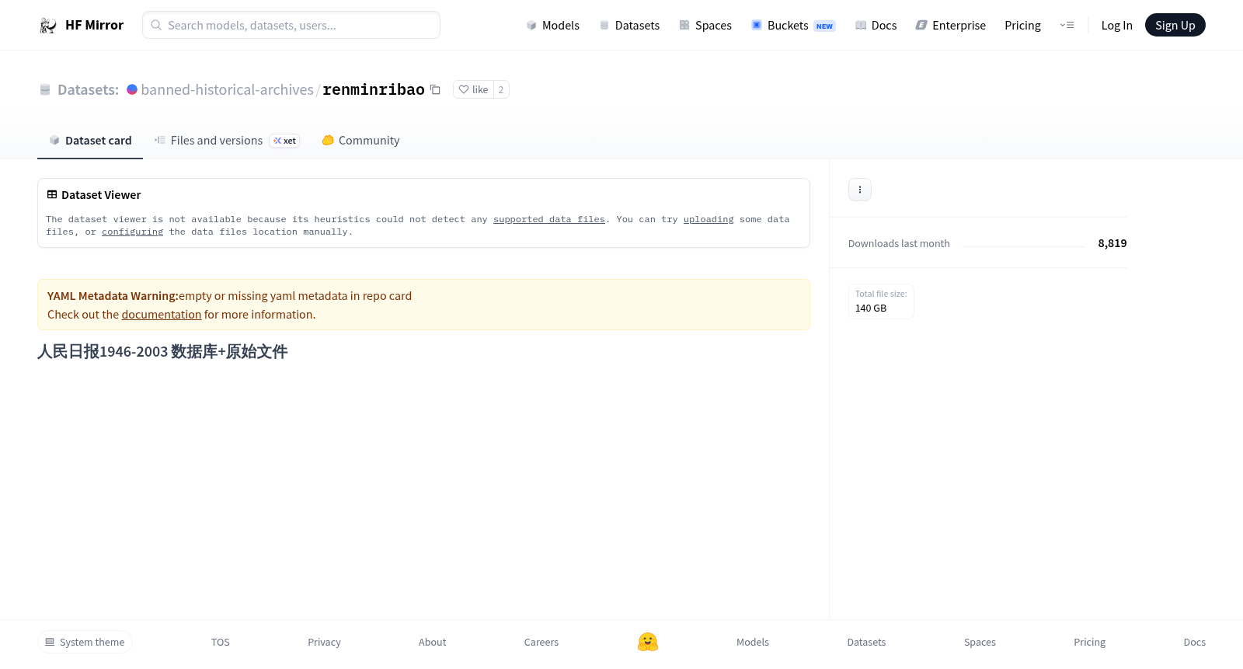Switch to Files and versions tab
This screenshot has height=669, width=1243.
pyautogui.click(x=227, y=141)
